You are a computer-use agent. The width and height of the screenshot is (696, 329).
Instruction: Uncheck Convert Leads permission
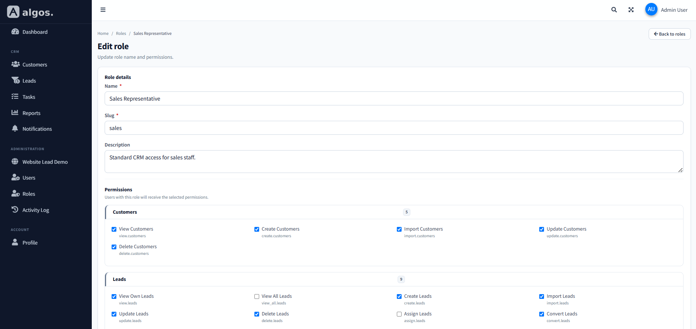coord(541,314)
